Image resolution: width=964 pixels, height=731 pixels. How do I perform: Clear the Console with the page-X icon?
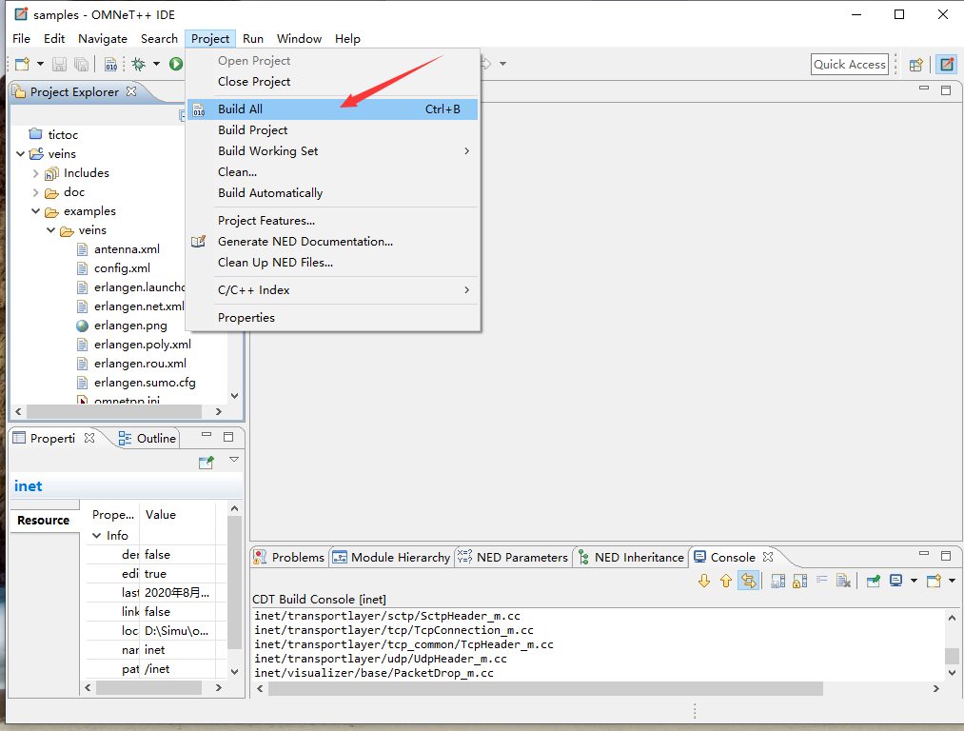click(843, 581)
